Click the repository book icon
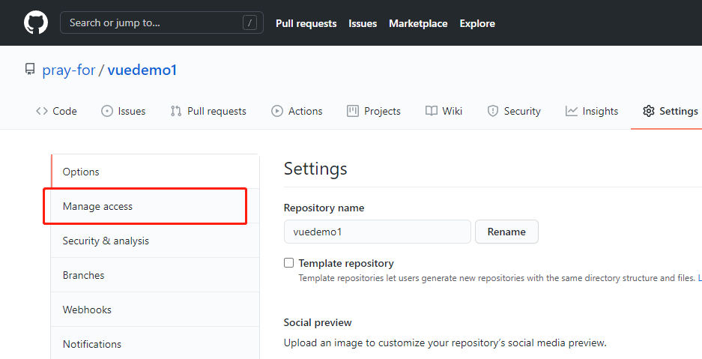 (x=30, y=70)
